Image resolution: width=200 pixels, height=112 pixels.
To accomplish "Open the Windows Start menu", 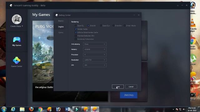I will tap(4, 109).
